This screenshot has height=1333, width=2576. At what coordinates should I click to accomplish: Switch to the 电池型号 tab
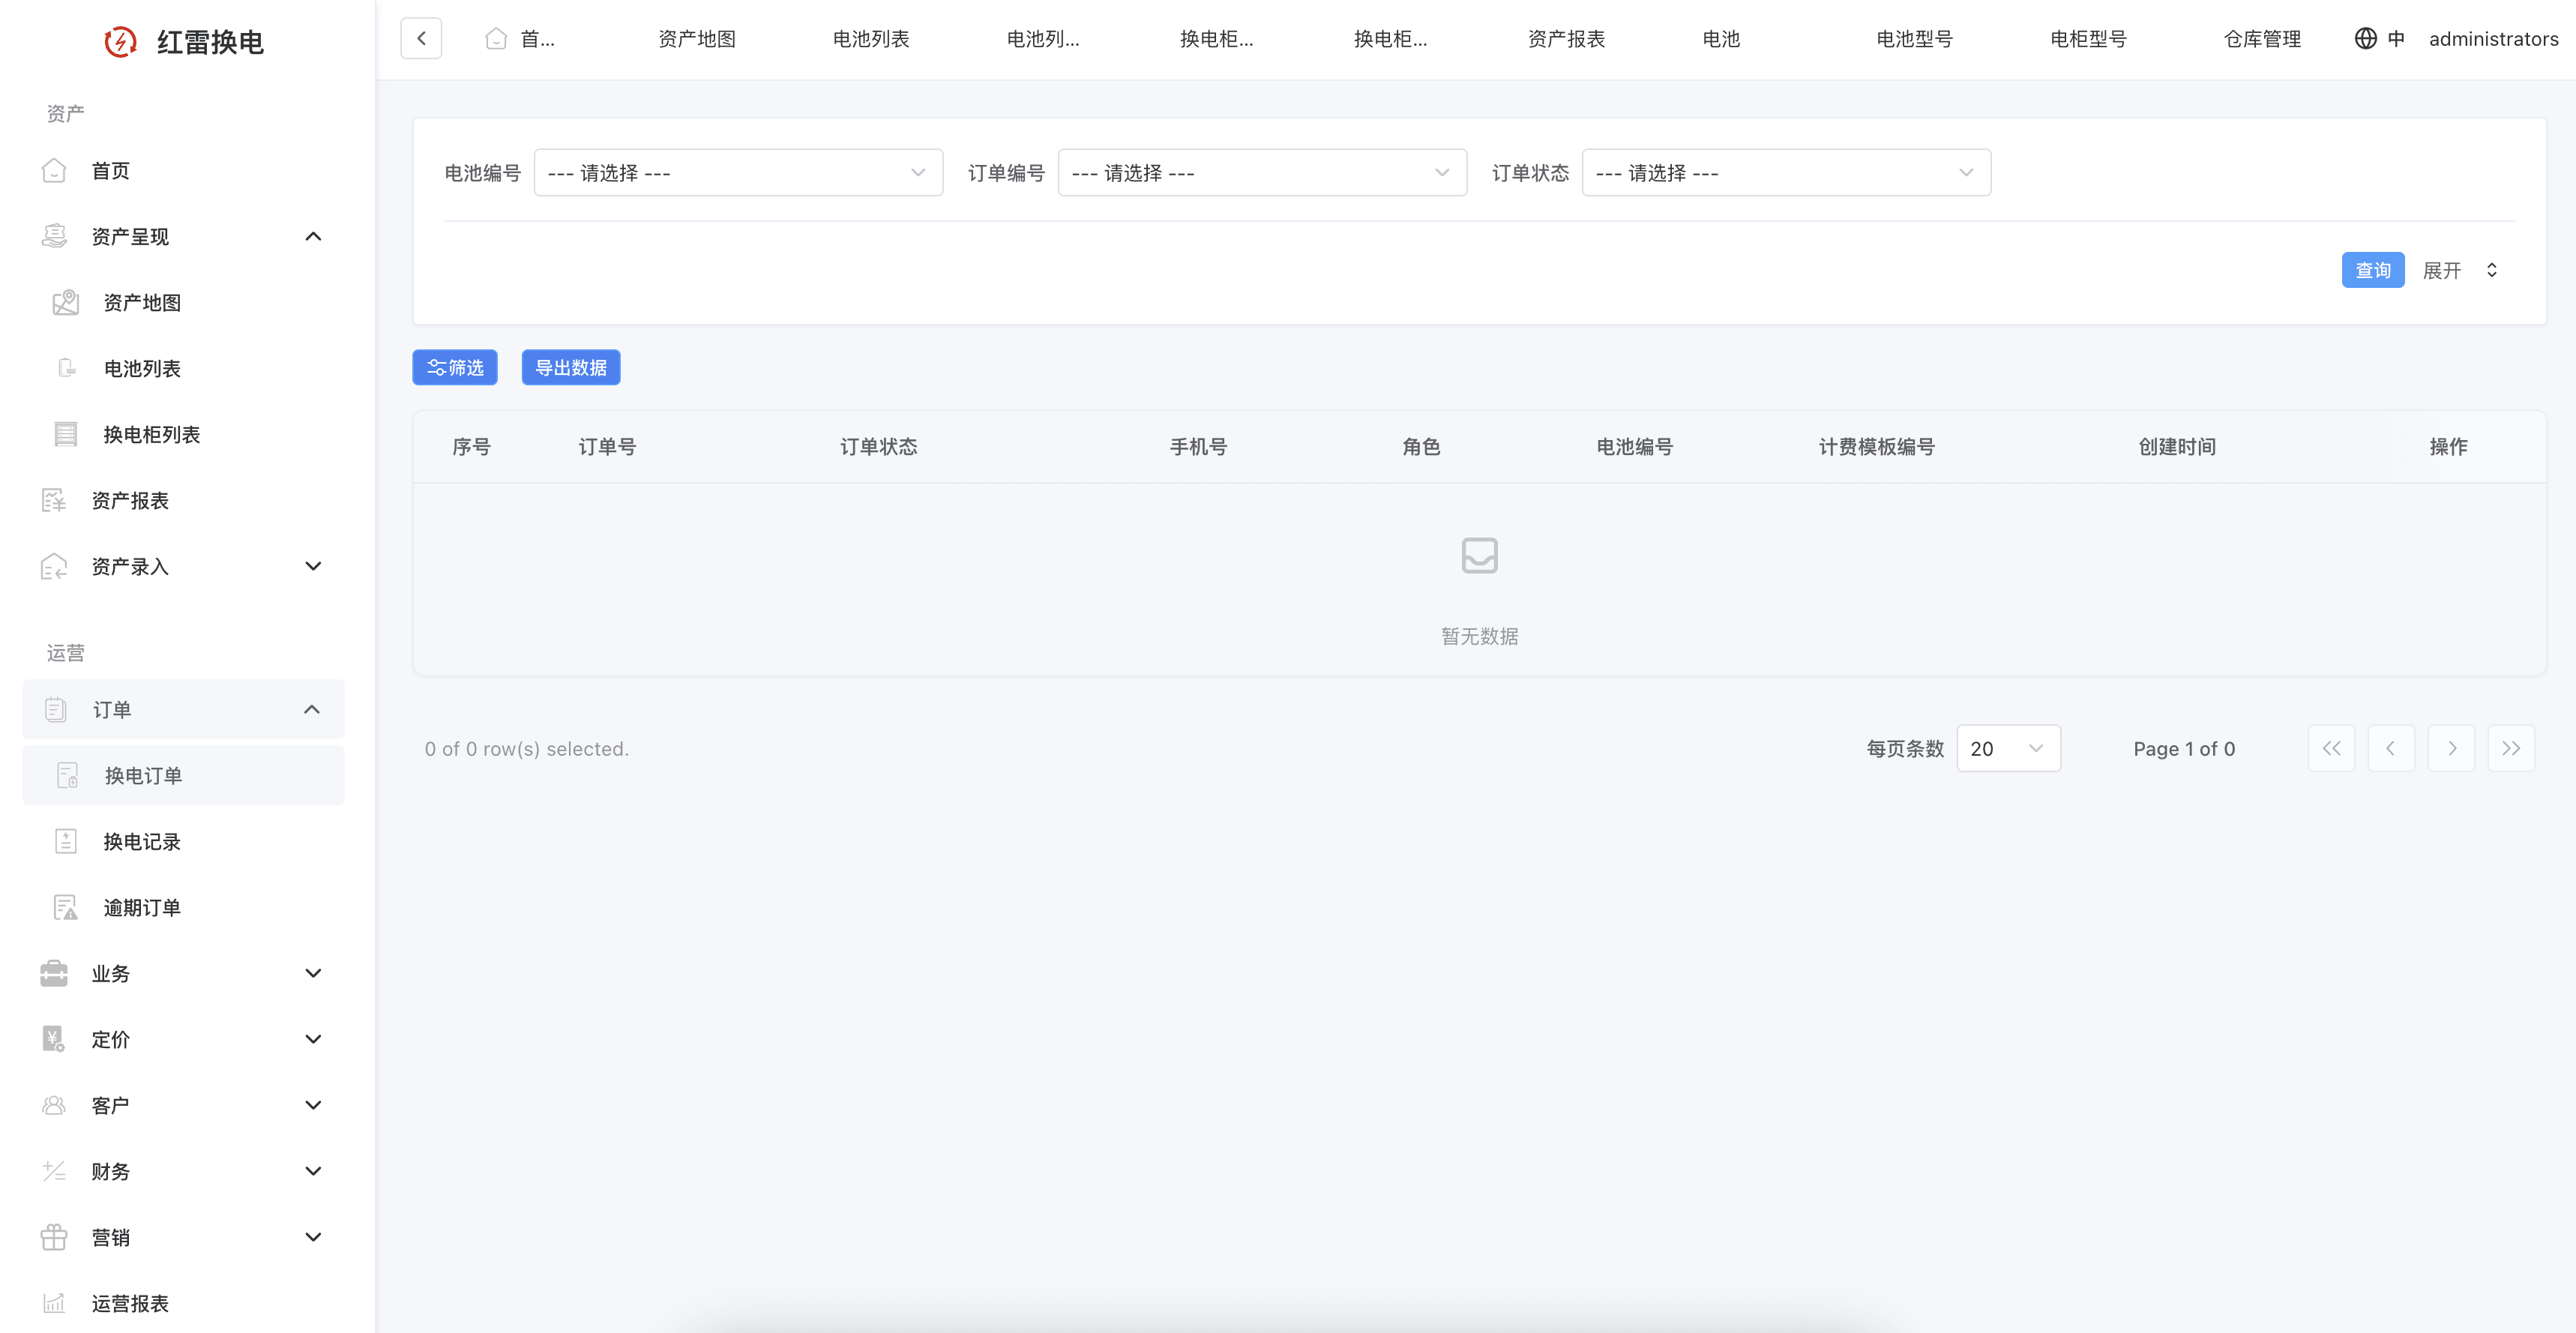pos(1914,38)
